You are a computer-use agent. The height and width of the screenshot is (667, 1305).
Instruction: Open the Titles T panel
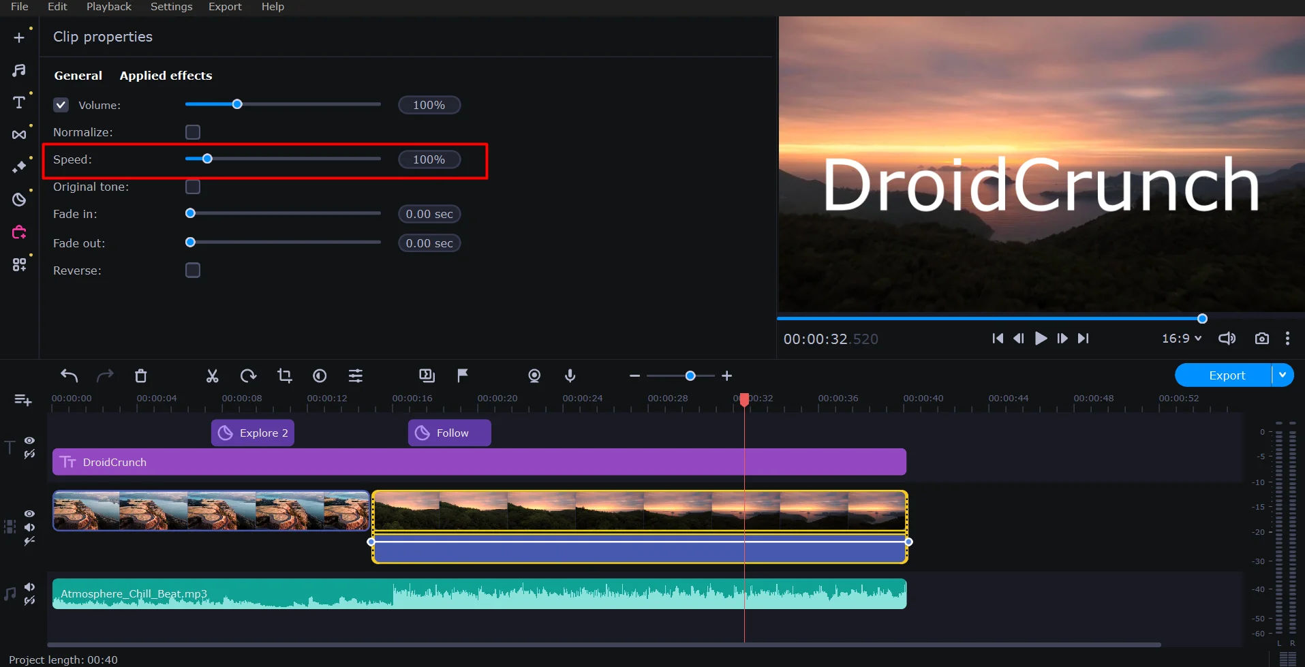click(x=19, y=102)
